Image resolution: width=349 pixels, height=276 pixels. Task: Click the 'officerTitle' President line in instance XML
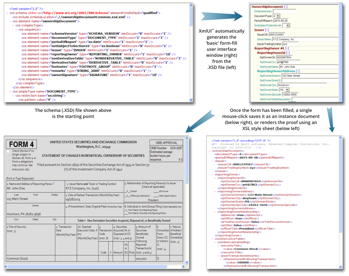[x=247, y=229]
